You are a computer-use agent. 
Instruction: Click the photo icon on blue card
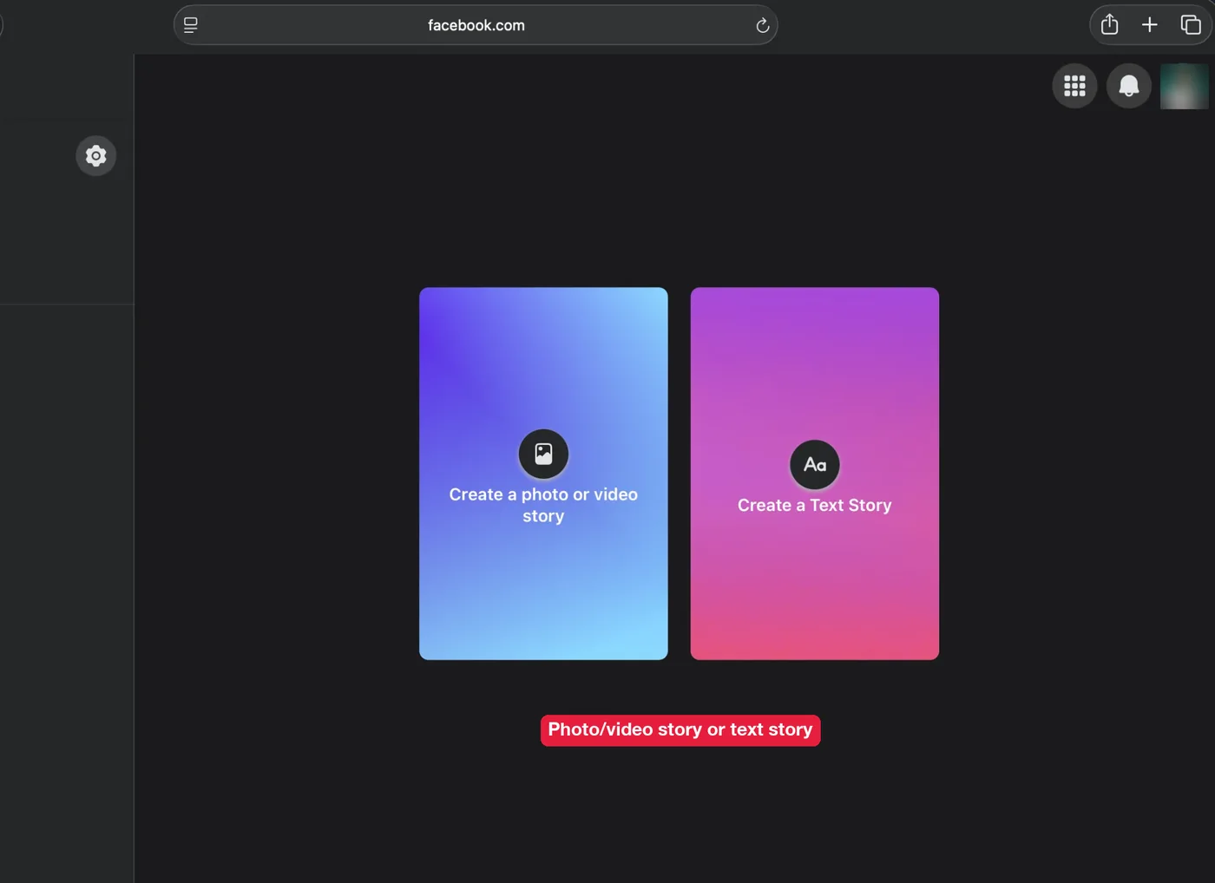543,454
